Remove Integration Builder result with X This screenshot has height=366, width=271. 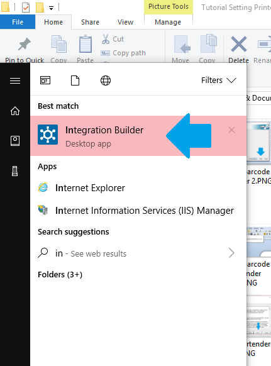click(231, 130)
